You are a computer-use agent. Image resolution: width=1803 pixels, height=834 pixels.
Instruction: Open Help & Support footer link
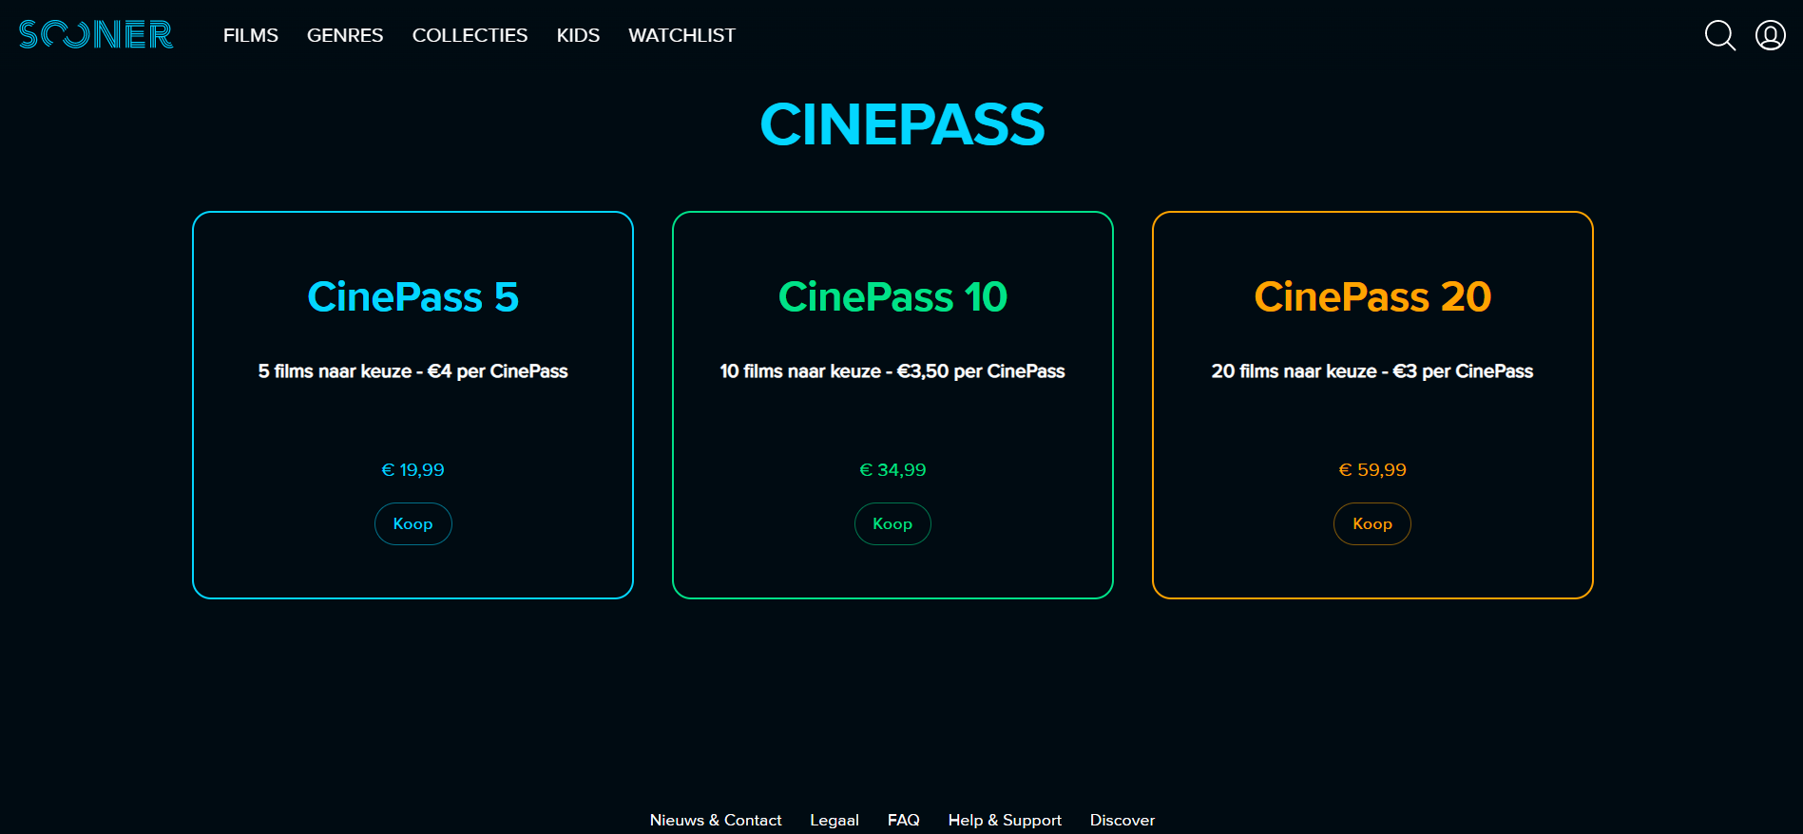[x=1005, y=820]
